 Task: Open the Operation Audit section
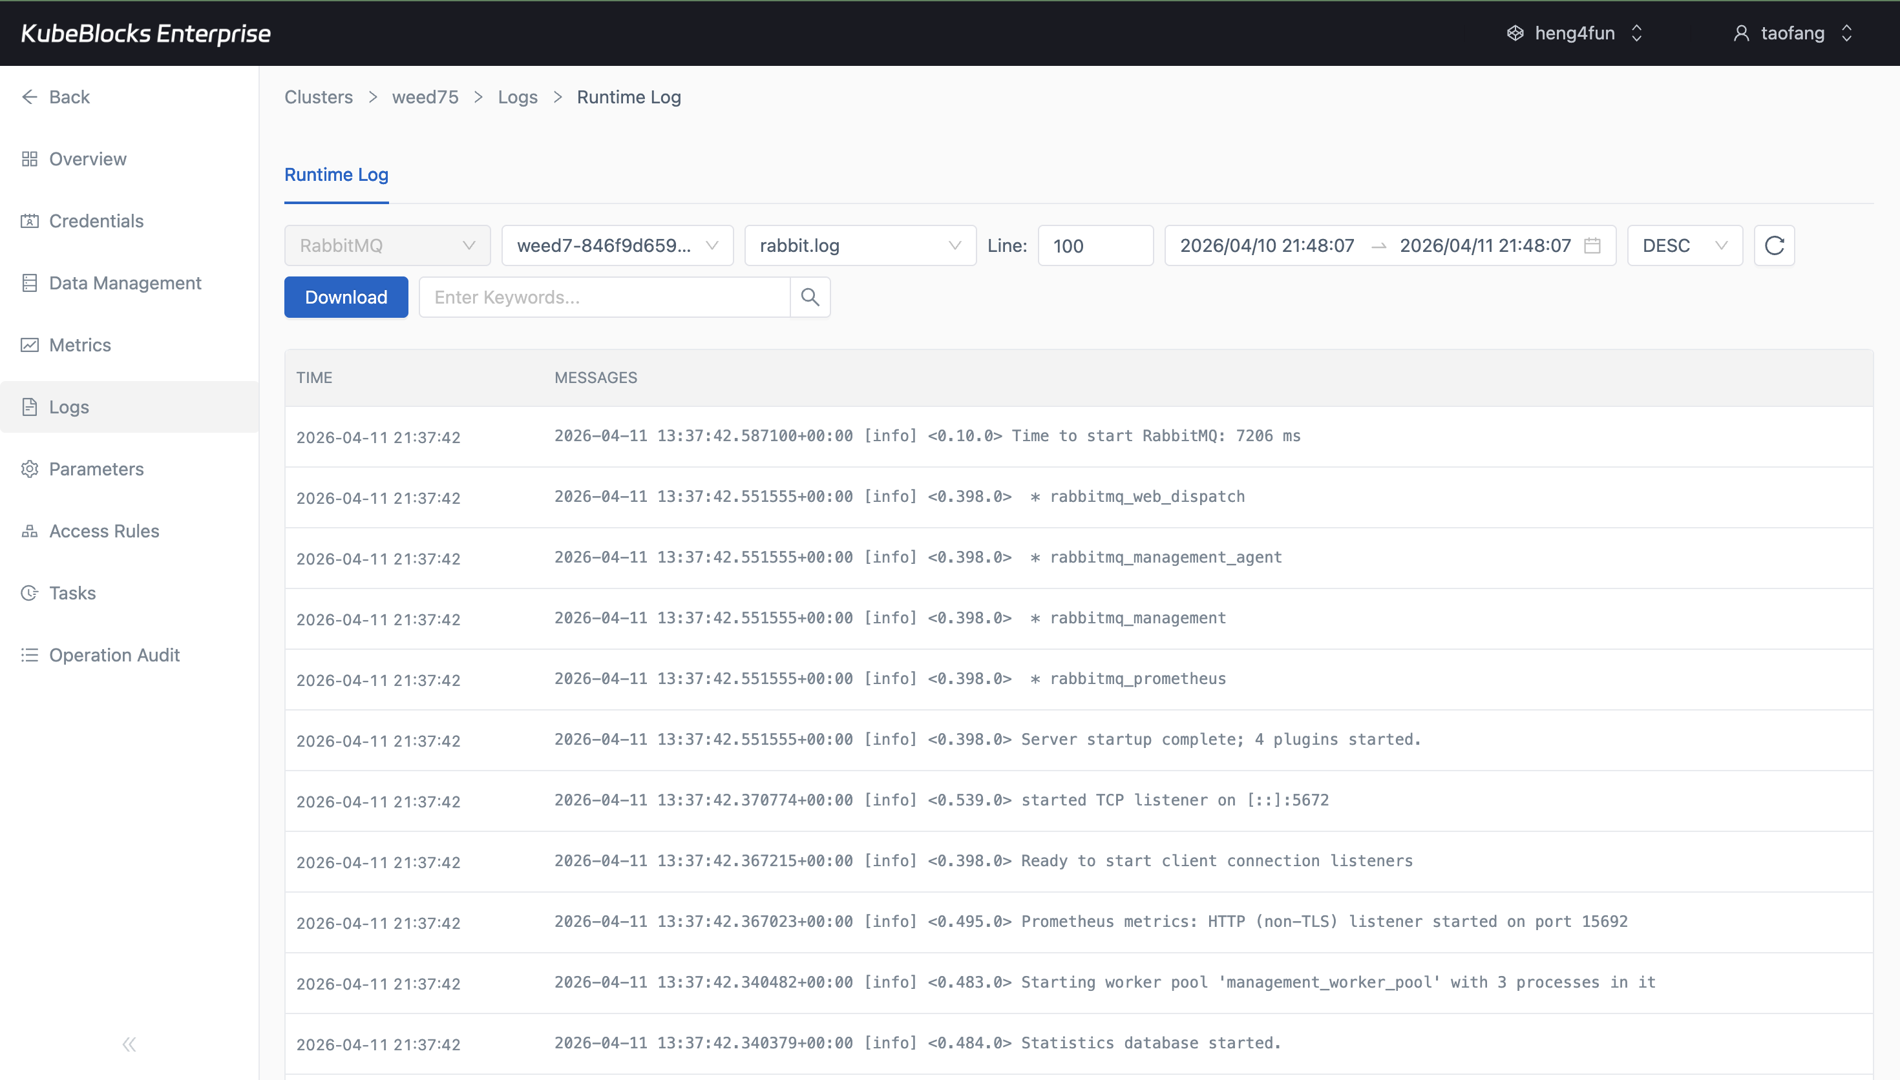coord(114,654)
